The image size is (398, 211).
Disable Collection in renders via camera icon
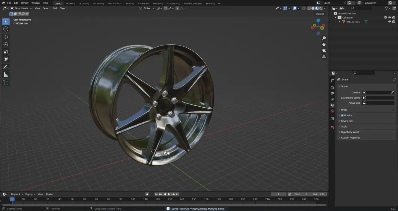click(394, 18)
